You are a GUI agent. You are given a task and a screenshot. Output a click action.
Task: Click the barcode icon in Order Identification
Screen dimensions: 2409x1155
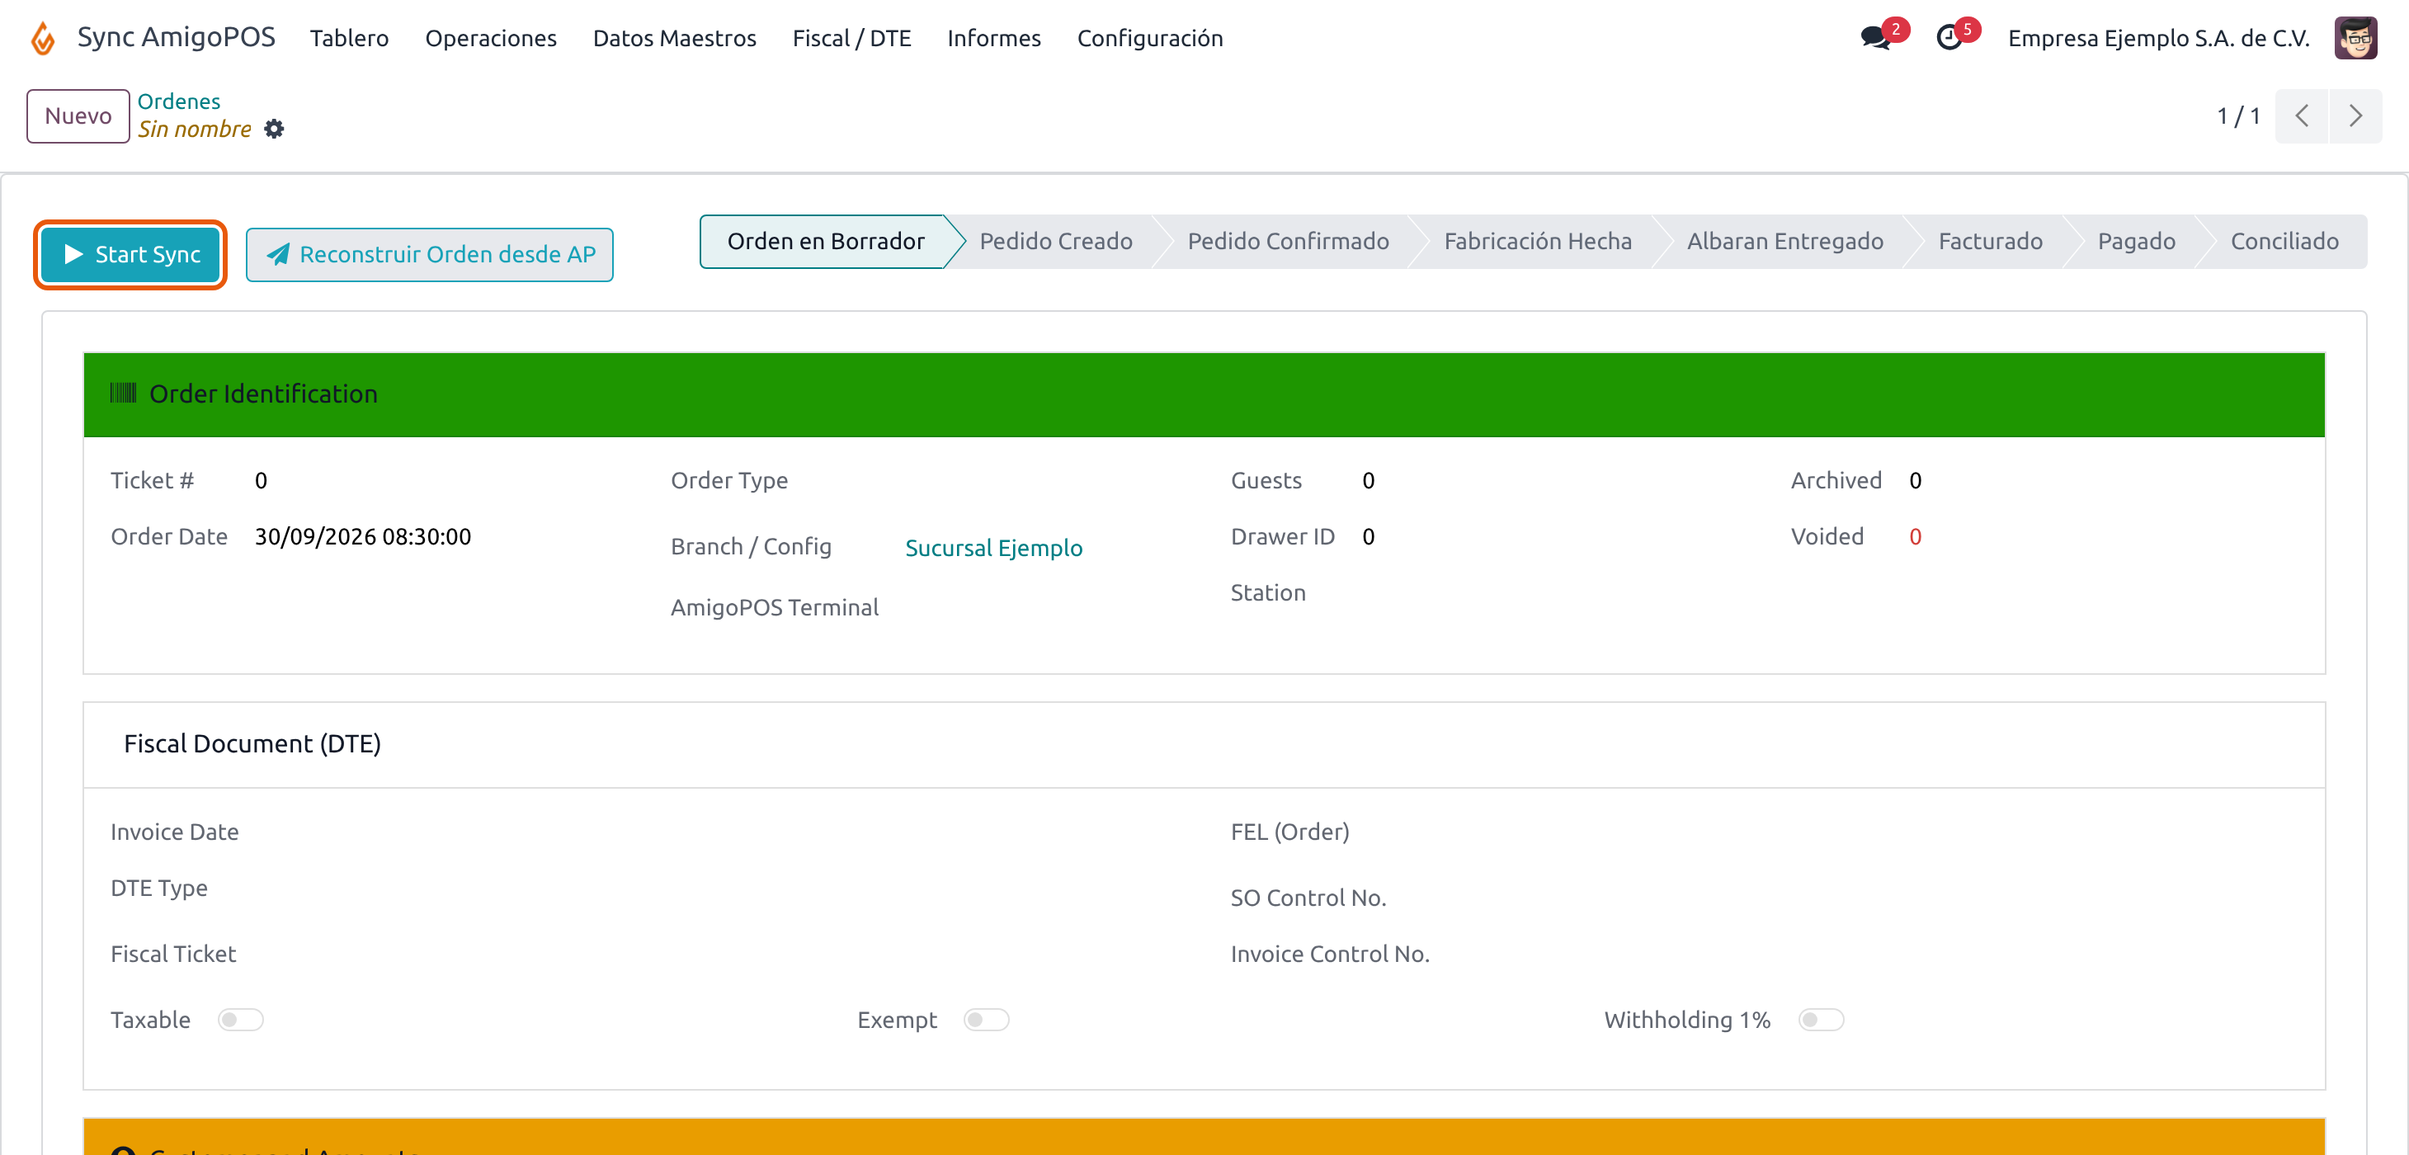[124, 393]
